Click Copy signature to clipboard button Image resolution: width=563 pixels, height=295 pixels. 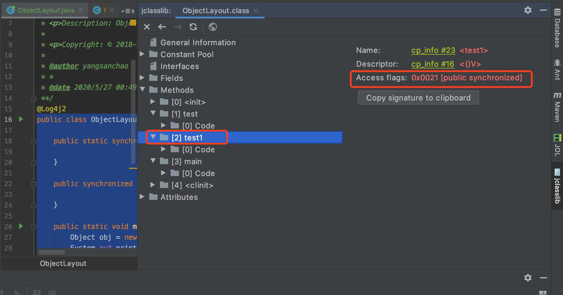pos(418,98)
